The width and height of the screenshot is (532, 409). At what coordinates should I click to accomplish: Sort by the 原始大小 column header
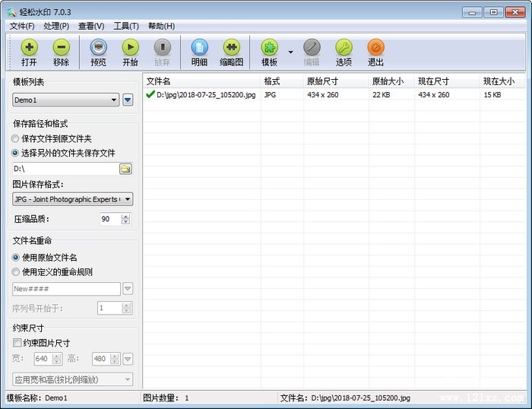click(391, 81)
